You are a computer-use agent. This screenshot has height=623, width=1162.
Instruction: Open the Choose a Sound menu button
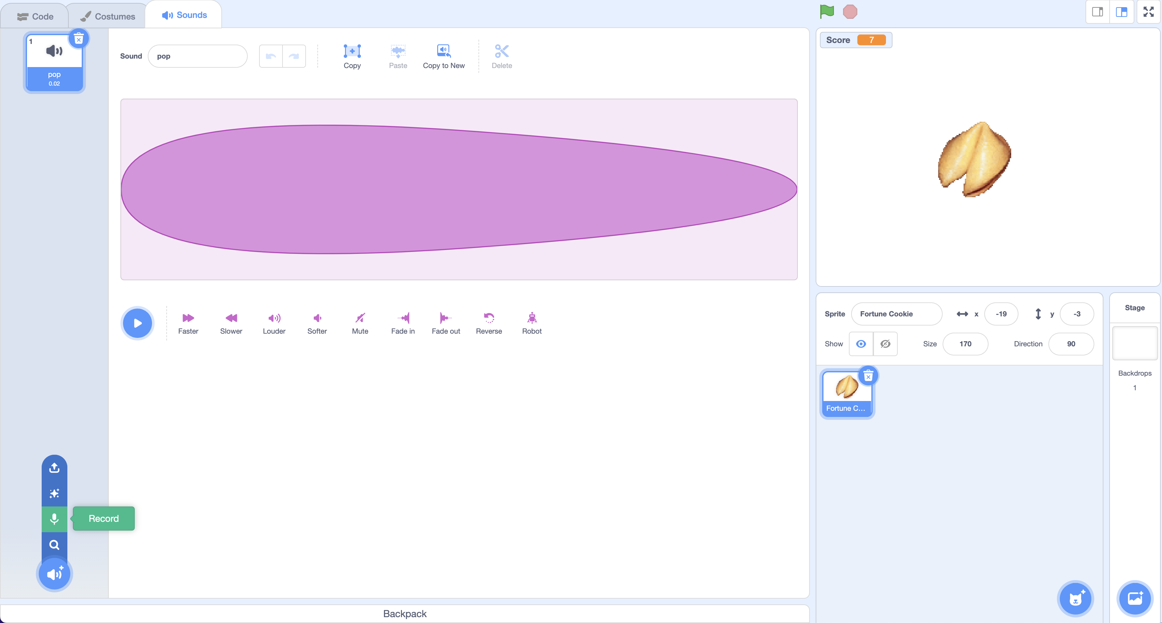pos(54,574)
